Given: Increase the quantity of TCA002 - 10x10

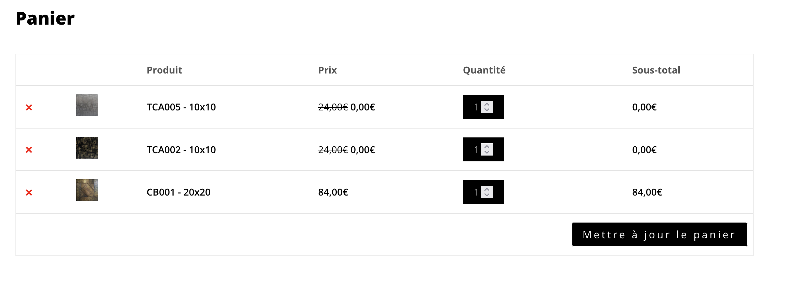Looking at the screenshot, I should [x=487, y=147].
